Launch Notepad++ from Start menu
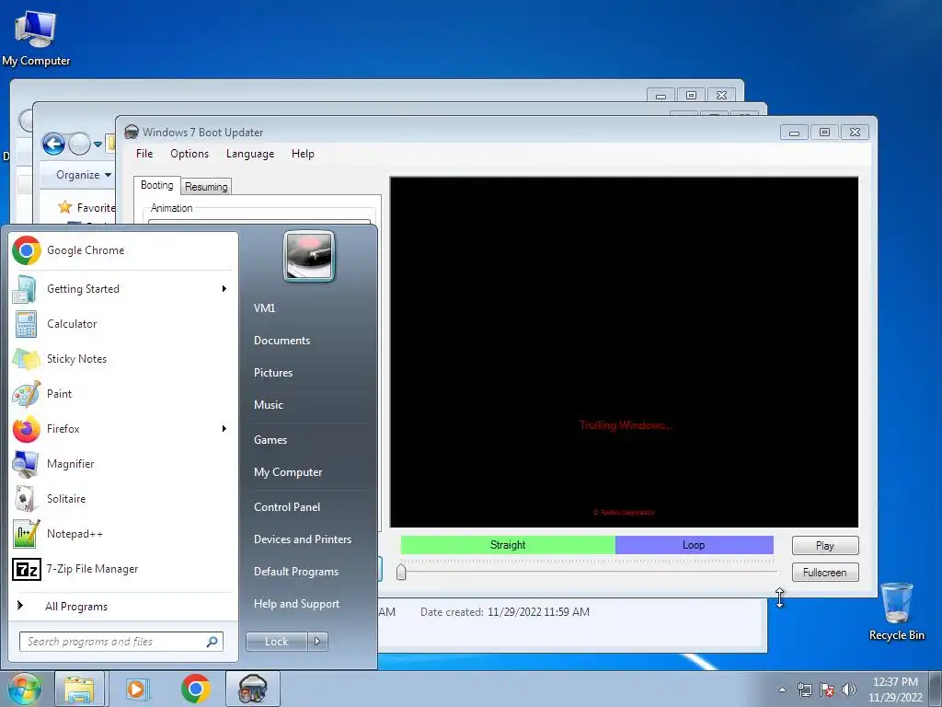Image resolution: width=942 pixels, height=707 pixels. [124, 533]
